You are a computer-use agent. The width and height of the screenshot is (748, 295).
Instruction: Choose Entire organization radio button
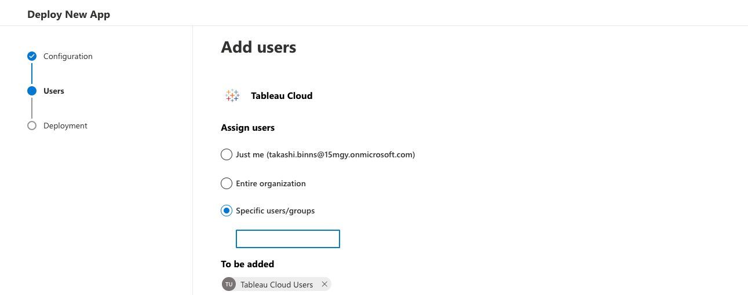click(x=227, y=183)
